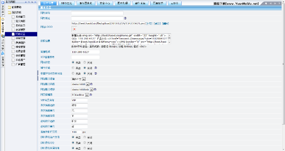This screenshot has height=151, width=285.
Task: Click the question mark help icon at top right
Action: coord(279,3)
